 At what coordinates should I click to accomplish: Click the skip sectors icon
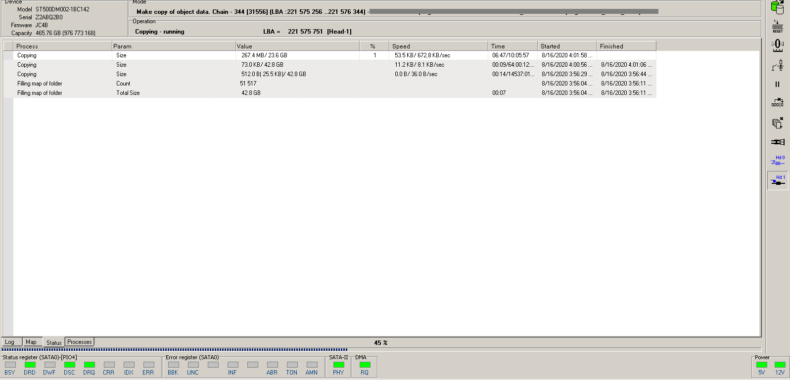pos(778,103)
